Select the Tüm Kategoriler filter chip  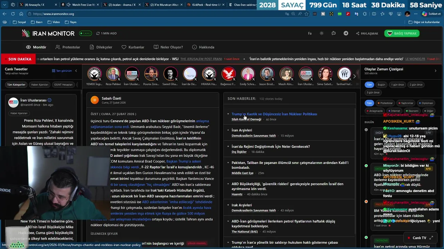[16, 84]
